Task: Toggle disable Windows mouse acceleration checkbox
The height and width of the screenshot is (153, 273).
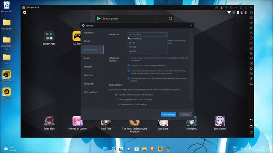Action: [129, 71]
